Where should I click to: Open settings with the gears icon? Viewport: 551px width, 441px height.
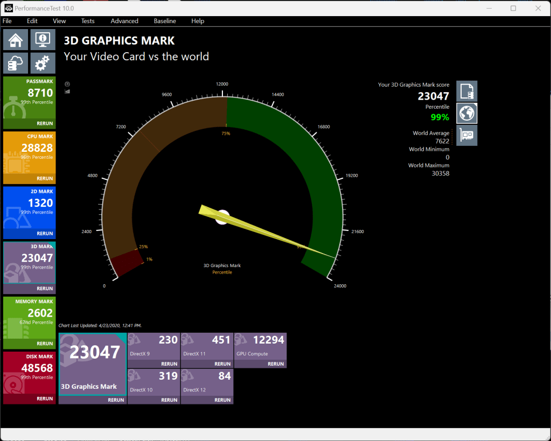coord(43,64)
